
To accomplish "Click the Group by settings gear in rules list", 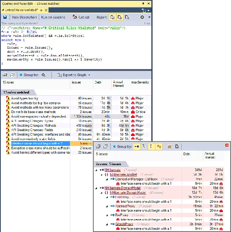I will 43,75.
